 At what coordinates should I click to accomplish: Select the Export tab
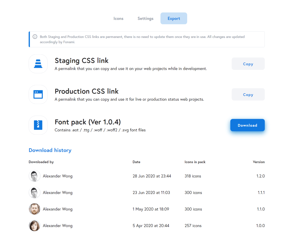pyautogui.click(x=174, y=18)
